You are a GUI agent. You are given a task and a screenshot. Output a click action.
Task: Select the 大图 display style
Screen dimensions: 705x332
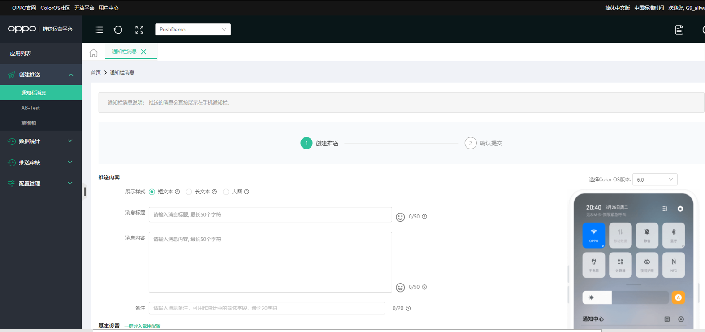tap(226, 192)
